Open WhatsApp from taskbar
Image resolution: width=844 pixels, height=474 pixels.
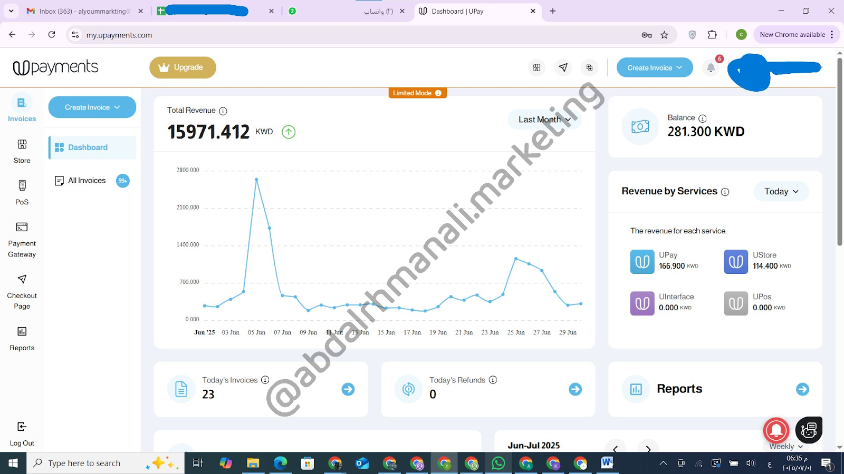tap(498, 463)
